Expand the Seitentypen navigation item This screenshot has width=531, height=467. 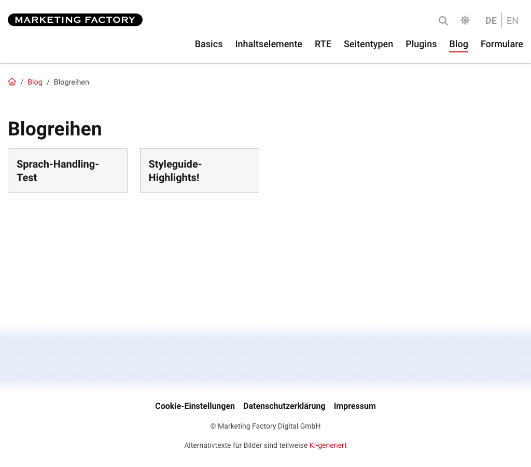(x=368, y=44)
